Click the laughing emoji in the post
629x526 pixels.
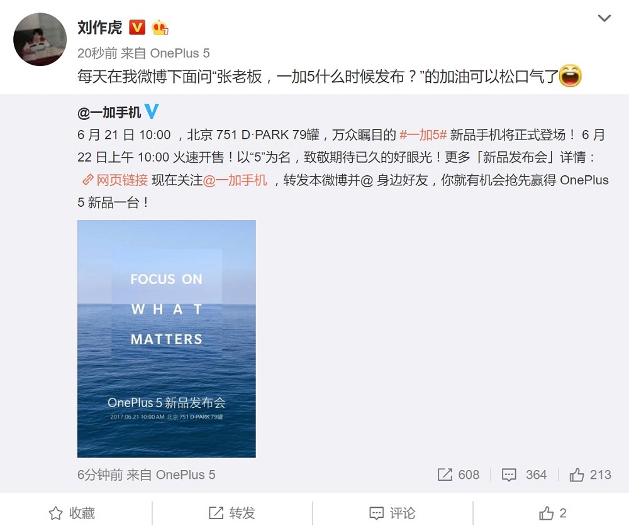click(570, 76)
